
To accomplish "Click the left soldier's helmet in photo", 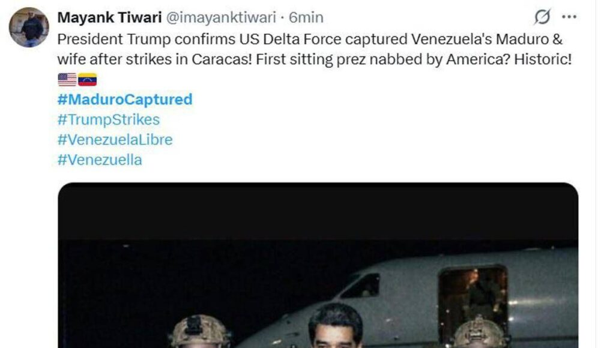I will pos(199,331).
